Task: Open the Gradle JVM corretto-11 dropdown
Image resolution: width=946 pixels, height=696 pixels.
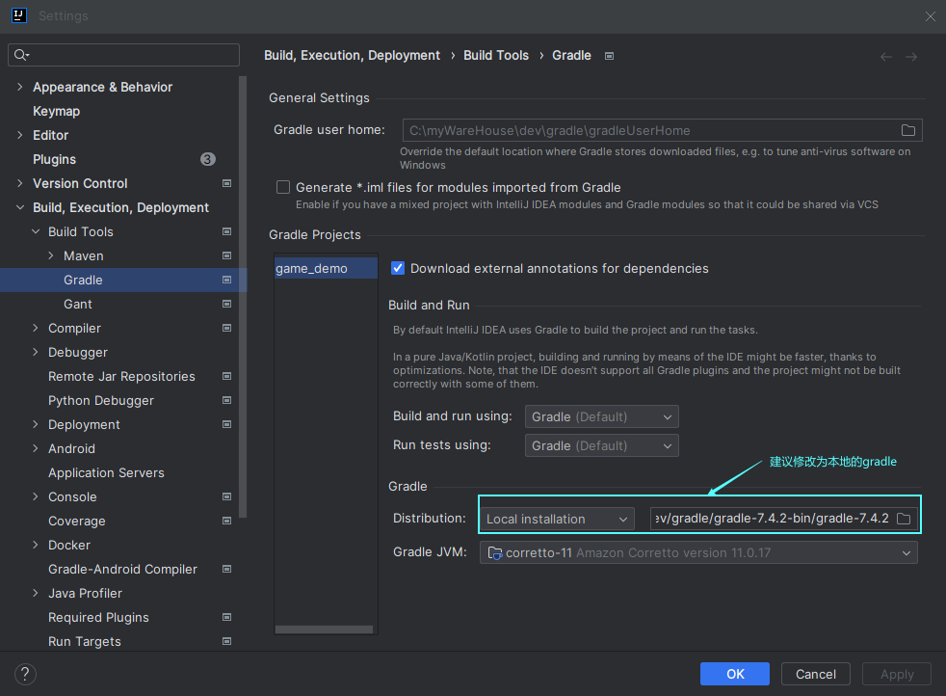Action: pos(698,552)
